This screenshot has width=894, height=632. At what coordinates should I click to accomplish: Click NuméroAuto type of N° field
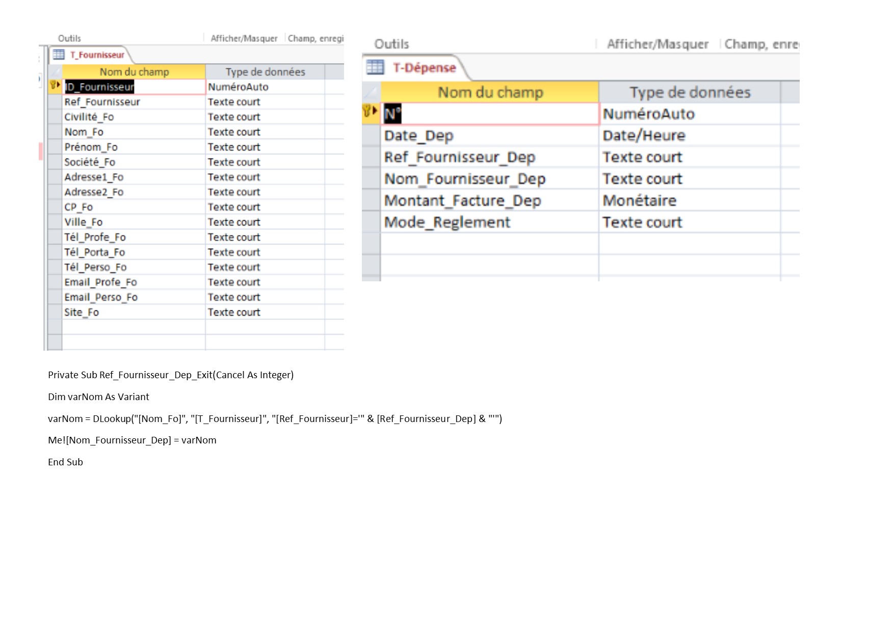point(690,114)
